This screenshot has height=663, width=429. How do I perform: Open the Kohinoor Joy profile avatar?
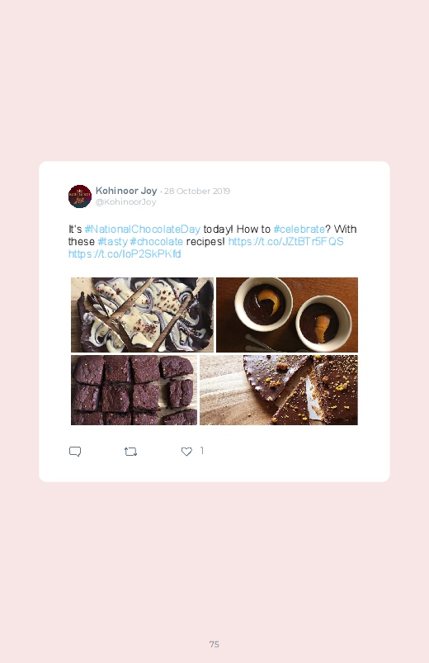click(80, 197)
